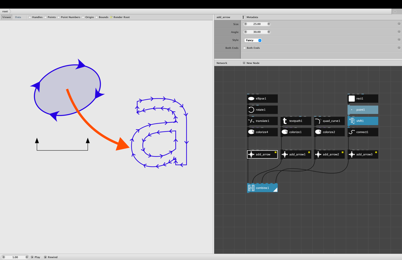Viewport: 402px width, 260px height.
Task: Select the add_arrow3 node icon
Action: coord(352,154)
